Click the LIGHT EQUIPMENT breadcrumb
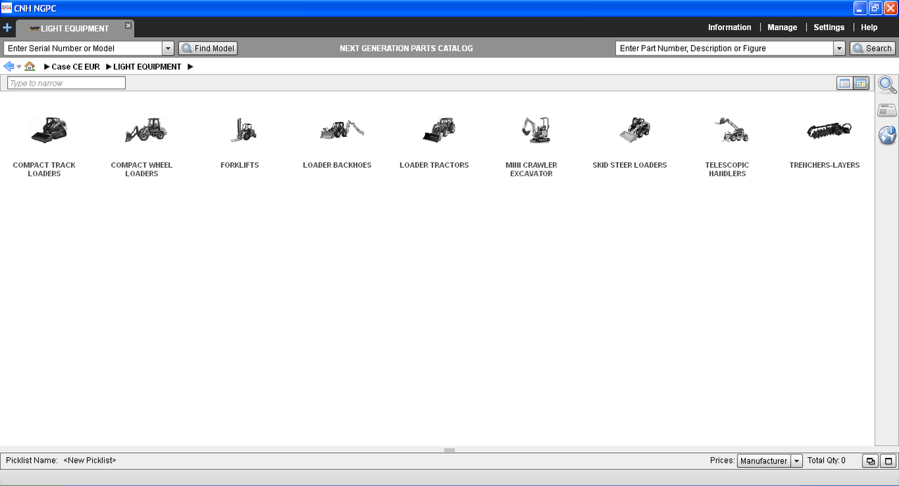The height and width of the screenshot is (486, 899). pos(147,67)
